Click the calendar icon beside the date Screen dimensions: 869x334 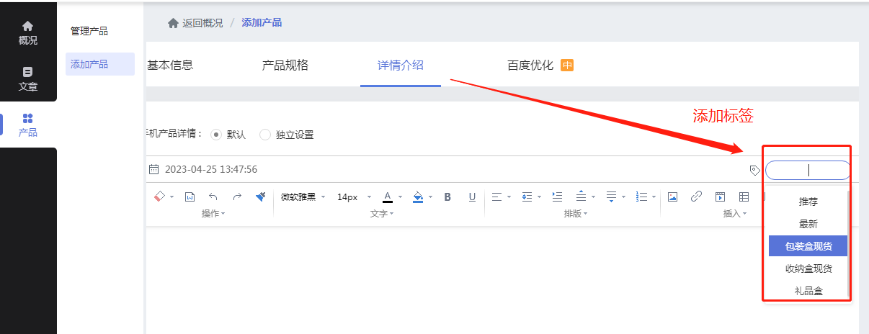click(153, 169)
